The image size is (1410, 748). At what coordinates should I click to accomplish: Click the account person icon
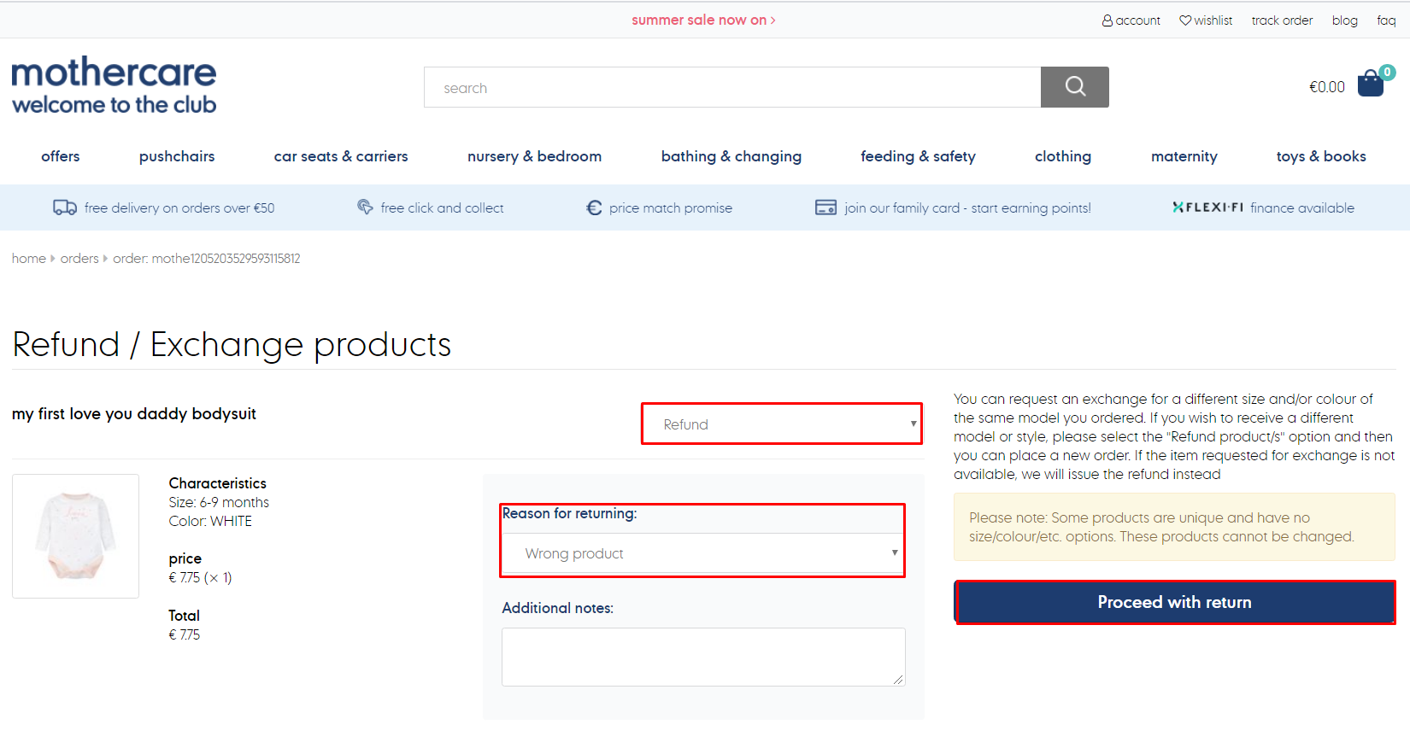pyautogui.click(x=1107, y=20)
